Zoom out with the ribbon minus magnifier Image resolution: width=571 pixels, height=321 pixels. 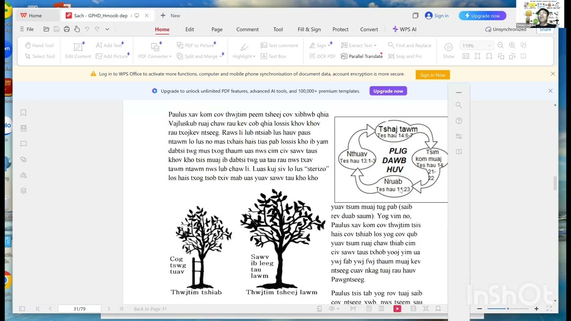501,45
